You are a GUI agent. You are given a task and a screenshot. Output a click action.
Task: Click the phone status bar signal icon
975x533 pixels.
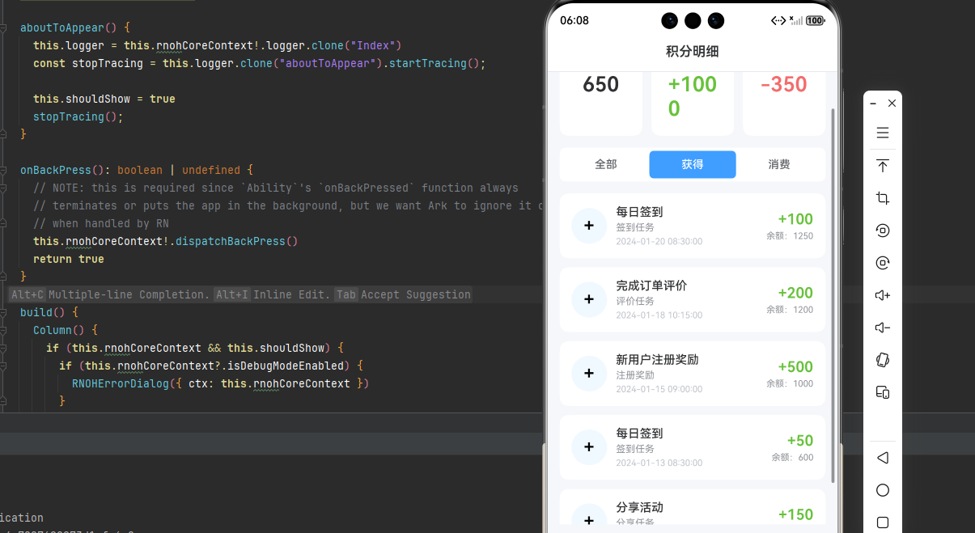coord(796,20)
